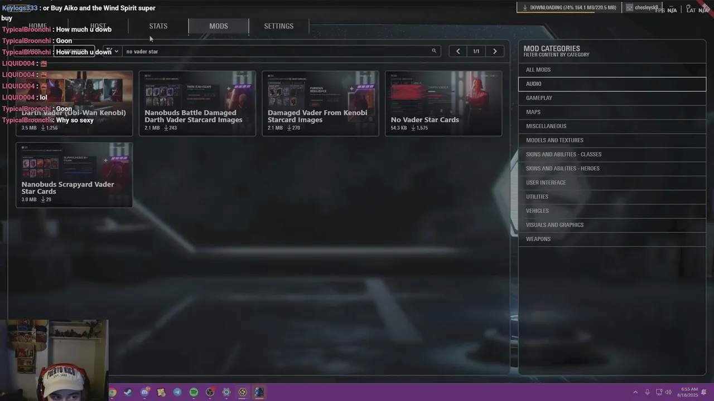Click the Chrome taskbar icon

tap(112, 392)
